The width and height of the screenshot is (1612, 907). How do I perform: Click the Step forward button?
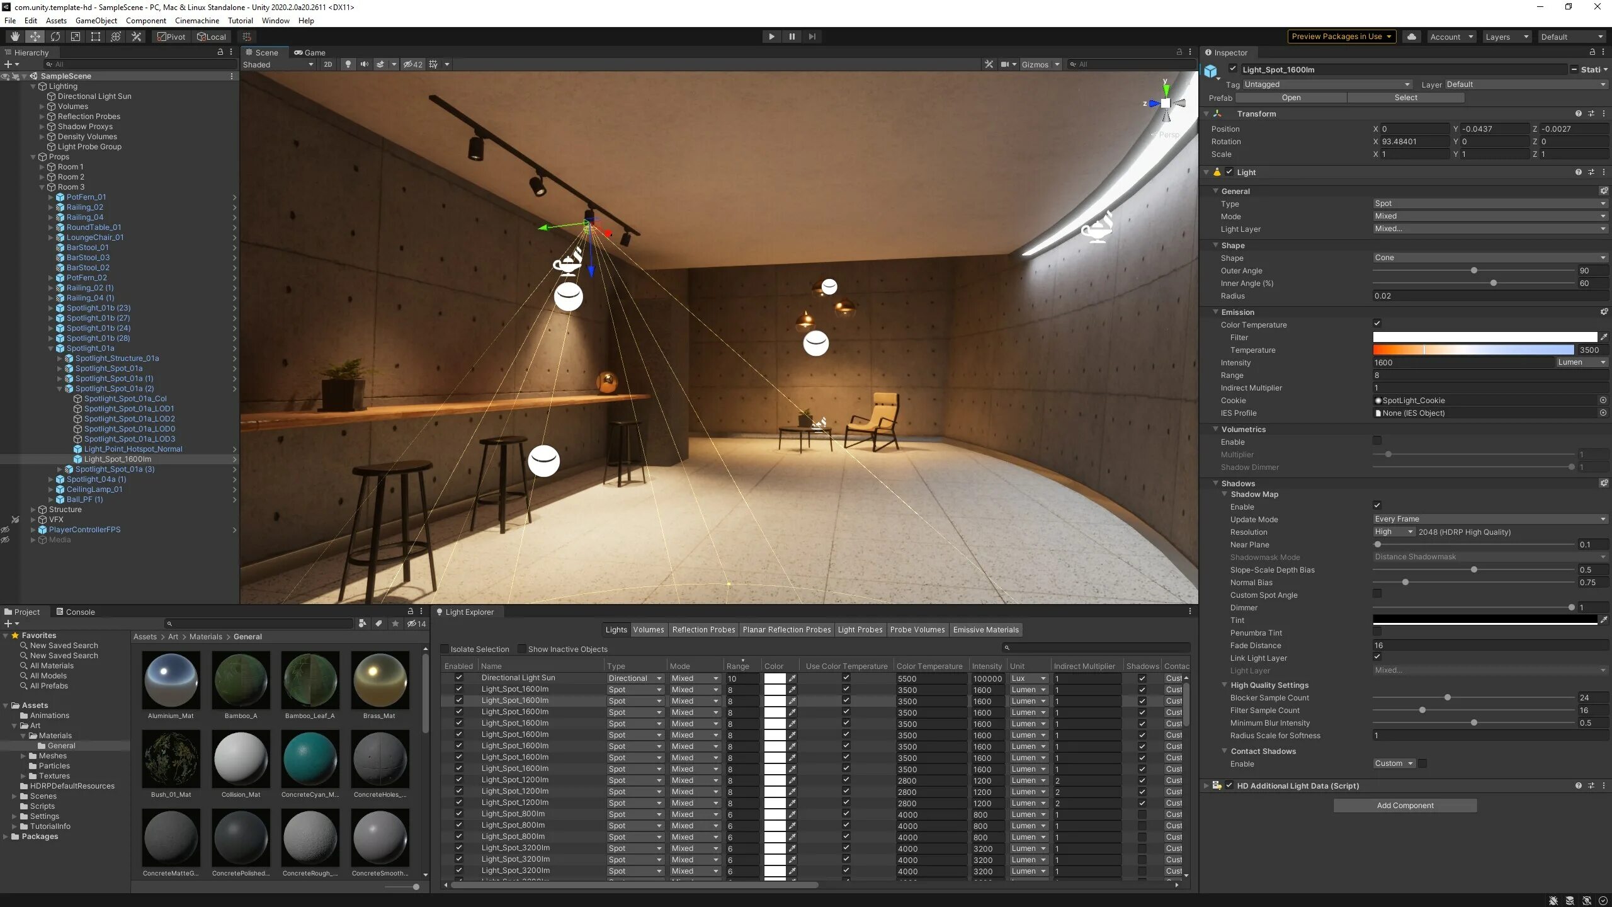point(812,37)
